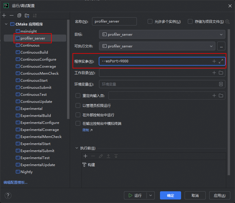The image size is (235, 203).
Task: Select the ExperimentalBuild configuration
Action: (35, 115)
